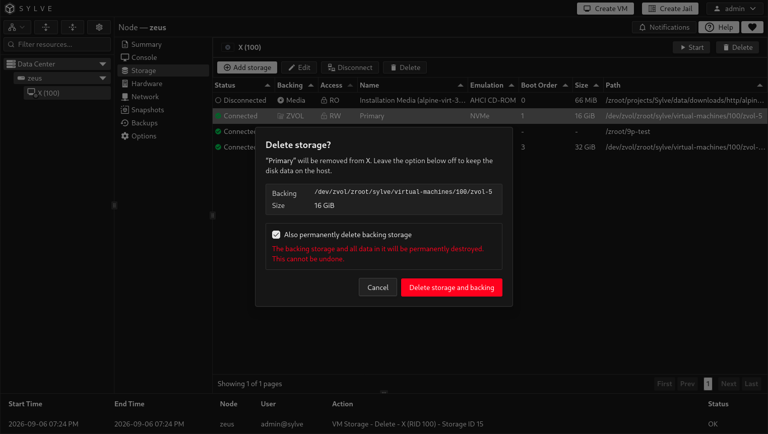This screenshot has height=434, width=768.
Task: Open Notifications panel
Action: coord(664,27)
